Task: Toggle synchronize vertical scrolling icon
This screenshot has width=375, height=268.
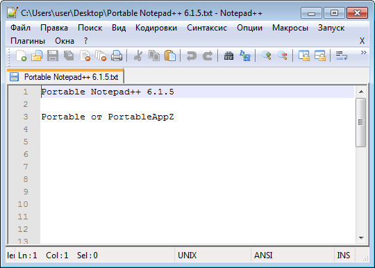Action: (x=303, y=56)
